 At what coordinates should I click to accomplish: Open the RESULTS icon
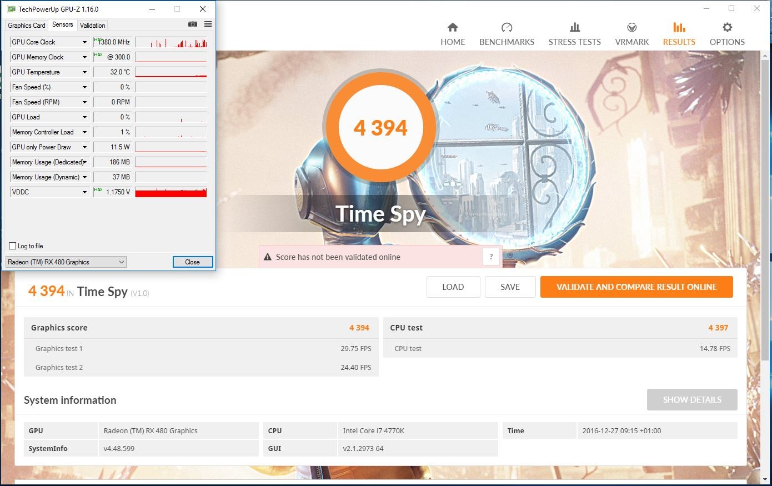tap(679, 27)
